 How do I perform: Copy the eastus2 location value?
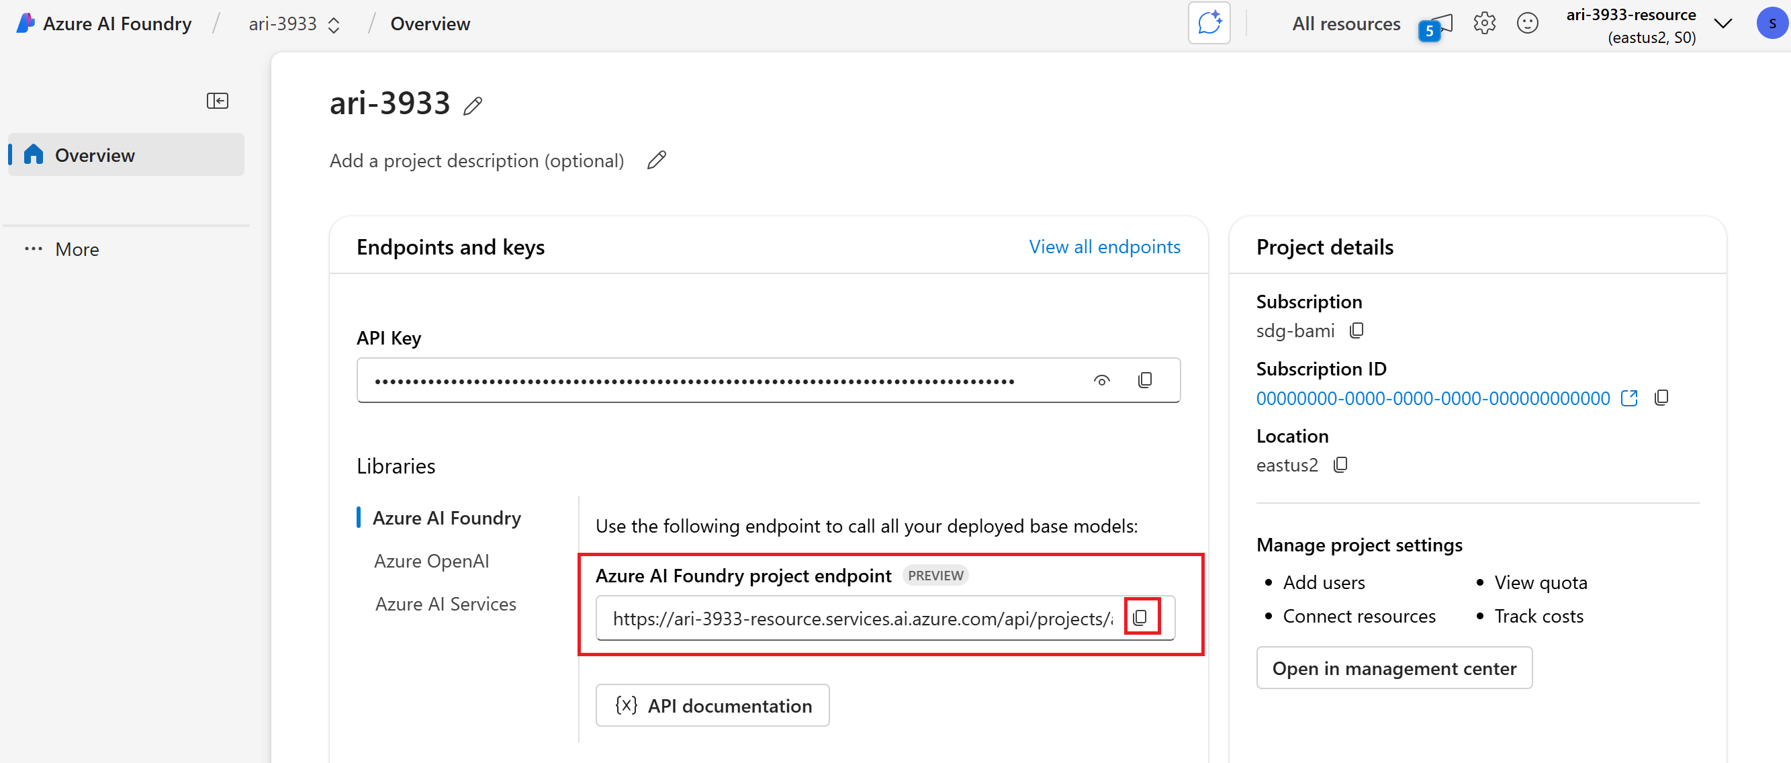1340,465
